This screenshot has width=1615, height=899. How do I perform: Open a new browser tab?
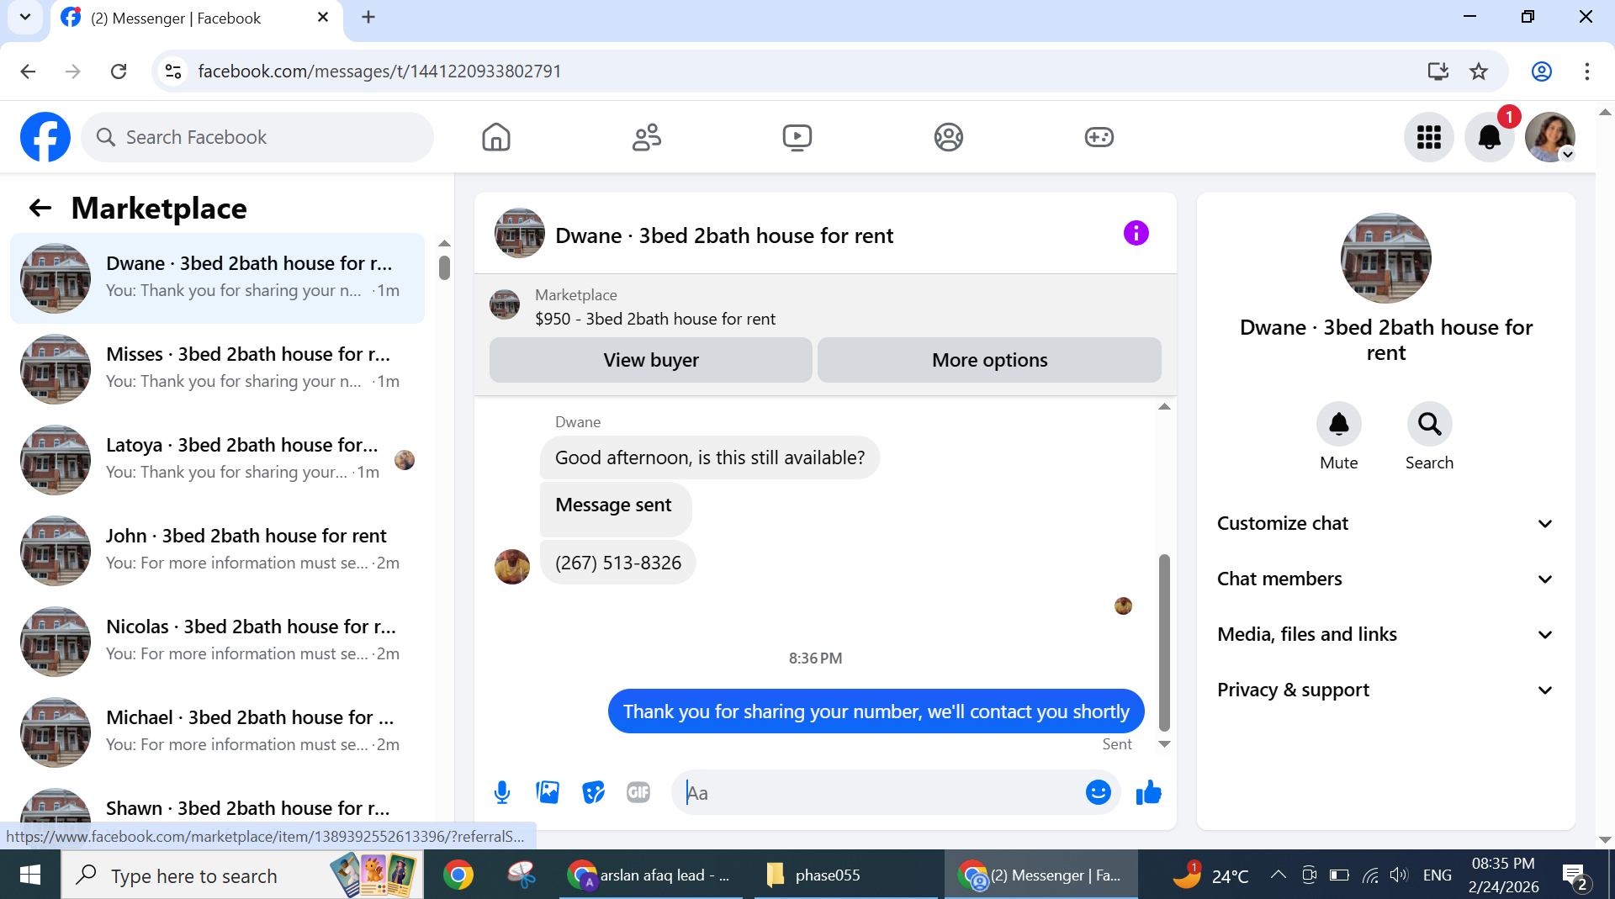point(368,18)
